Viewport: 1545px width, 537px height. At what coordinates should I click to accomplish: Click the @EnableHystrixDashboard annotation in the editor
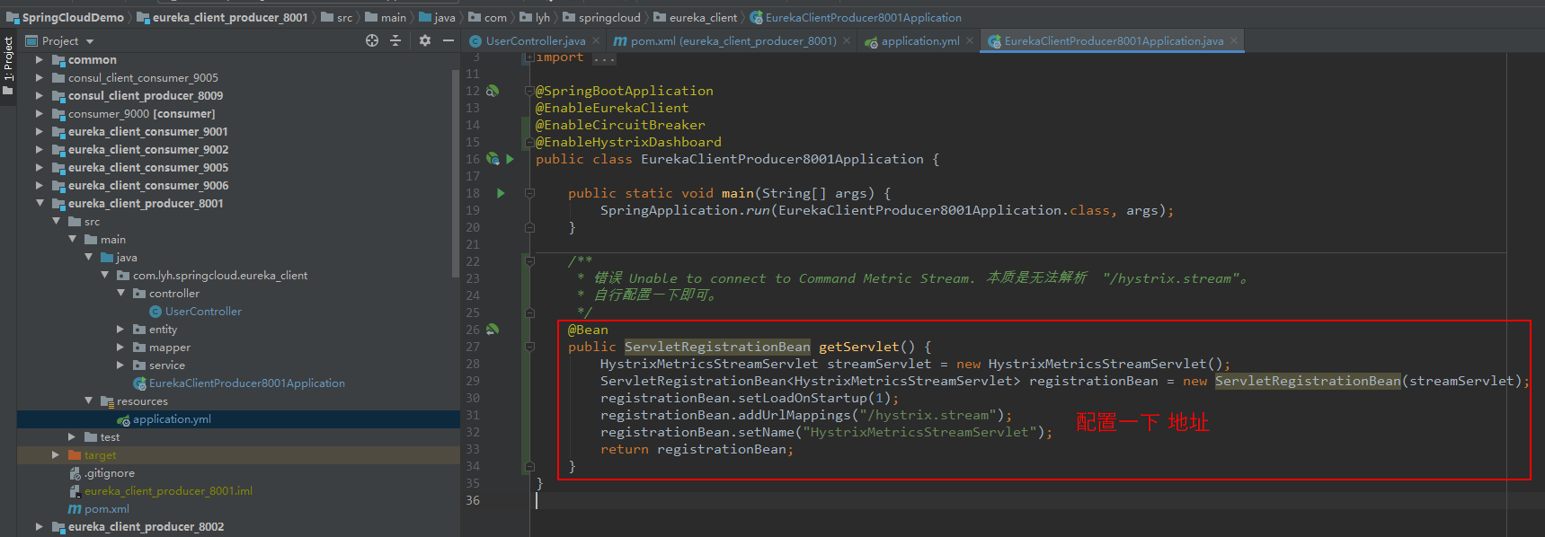[x=628, y=142]
